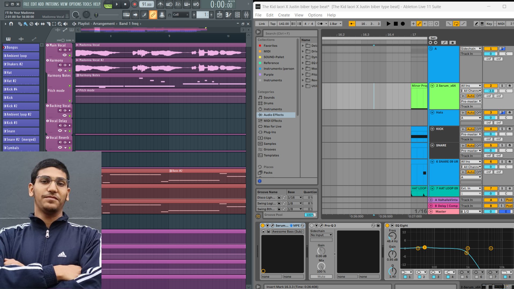This screenshot has height=289, width=514.
Task: Toggle Ableton automation arm link icon
Action: point(419,24)
